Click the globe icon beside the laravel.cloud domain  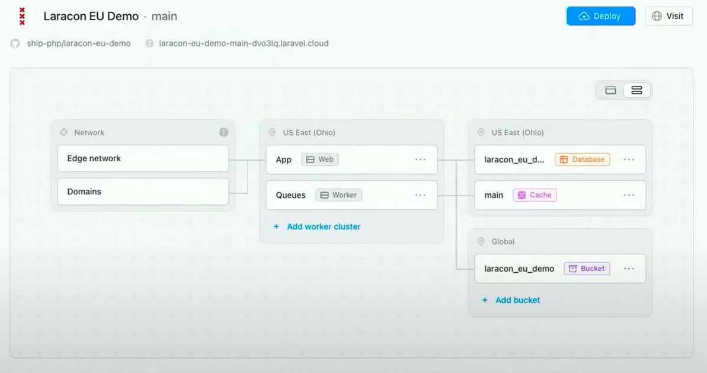(150, 44)
